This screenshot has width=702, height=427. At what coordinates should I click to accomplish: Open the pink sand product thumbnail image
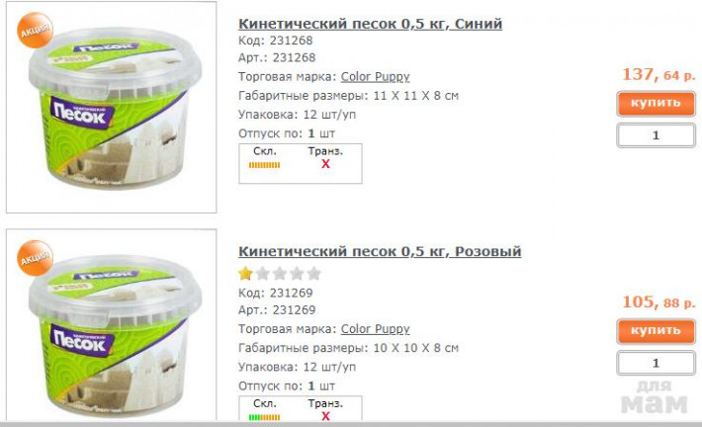click(x=112, y=325)
